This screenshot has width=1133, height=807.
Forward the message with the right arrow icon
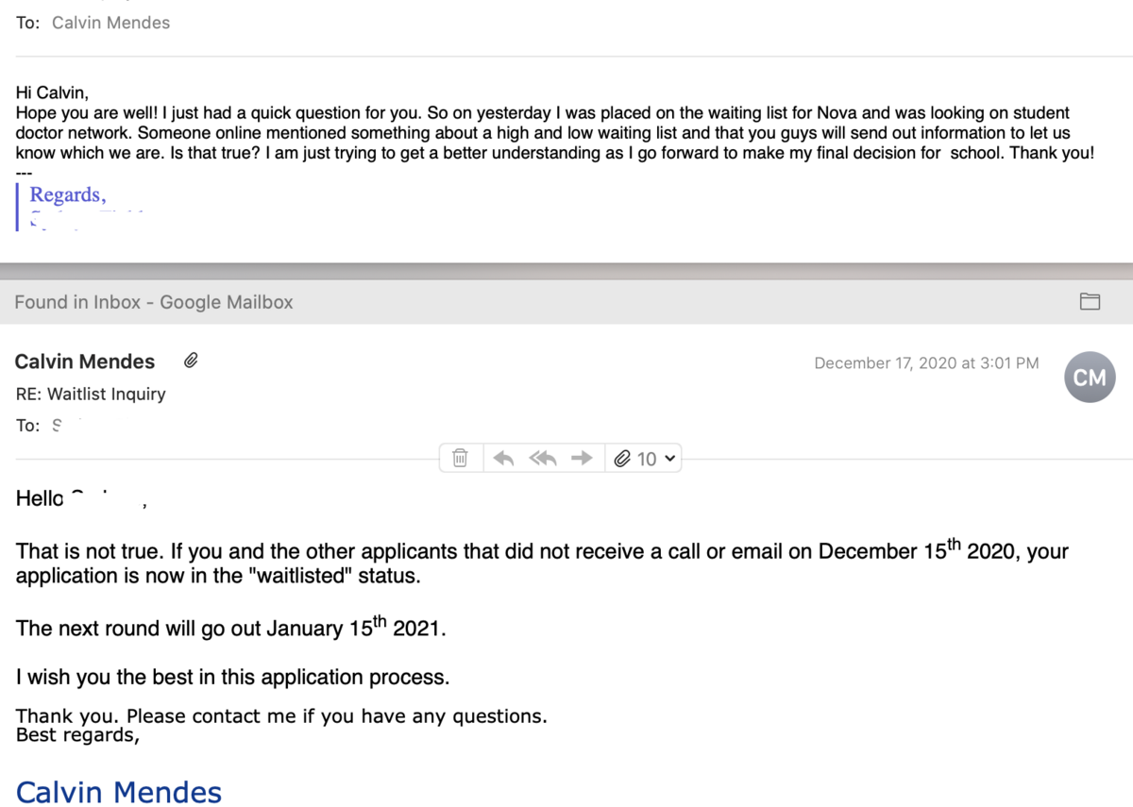583,459
